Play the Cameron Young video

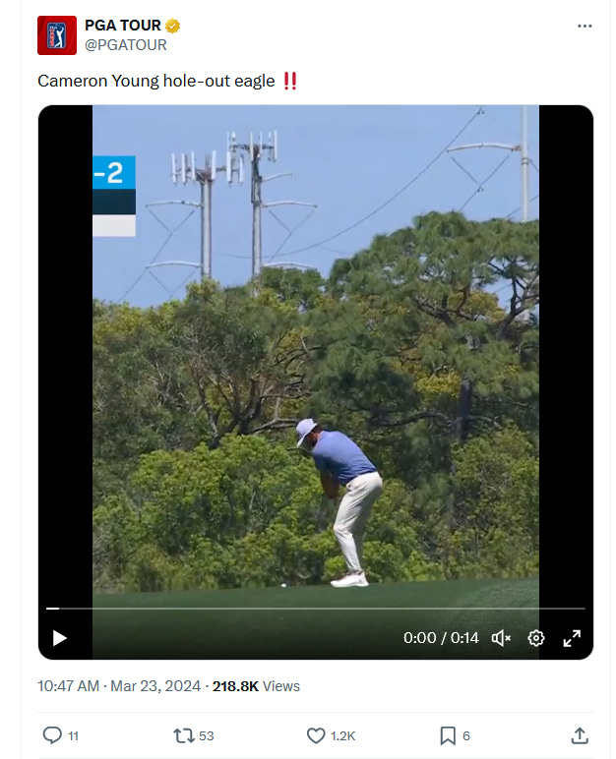point(59,638)
